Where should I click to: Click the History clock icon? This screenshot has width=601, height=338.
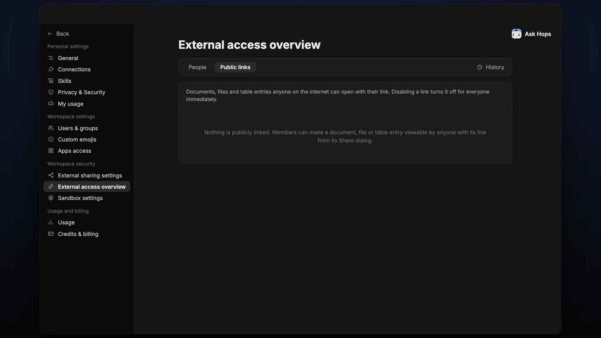(x=480, y=67)
